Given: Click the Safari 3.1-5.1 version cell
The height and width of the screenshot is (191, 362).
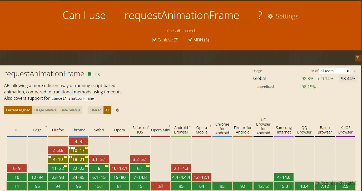Looking at the screenshot, I should (x=99, y=159).
